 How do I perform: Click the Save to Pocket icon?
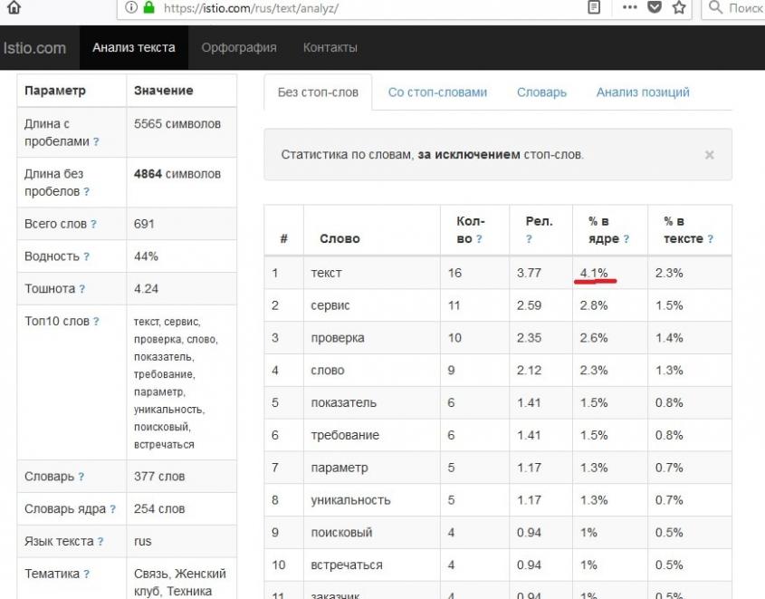(655, 8)
